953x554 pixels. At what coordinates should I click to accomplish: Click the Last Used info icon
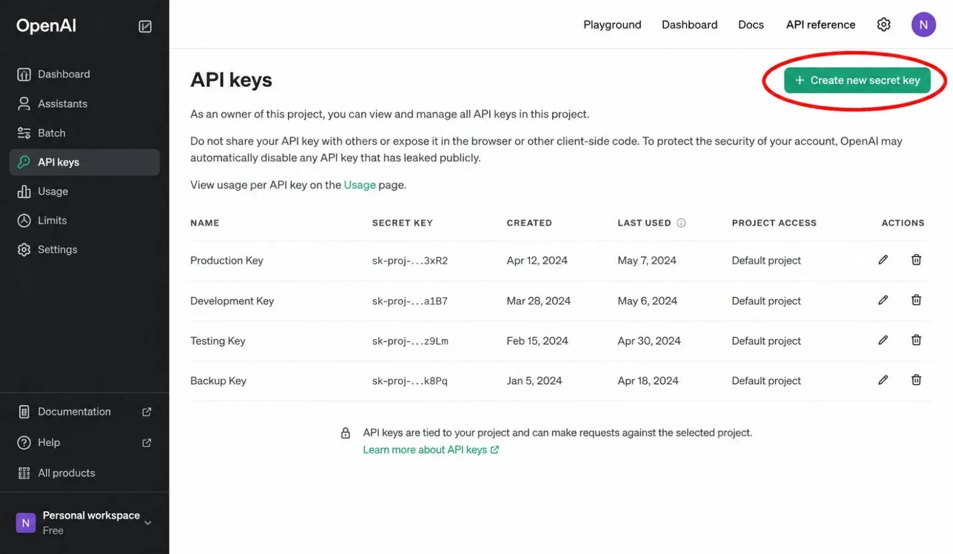pyautogui.click(x=681, y=223)
